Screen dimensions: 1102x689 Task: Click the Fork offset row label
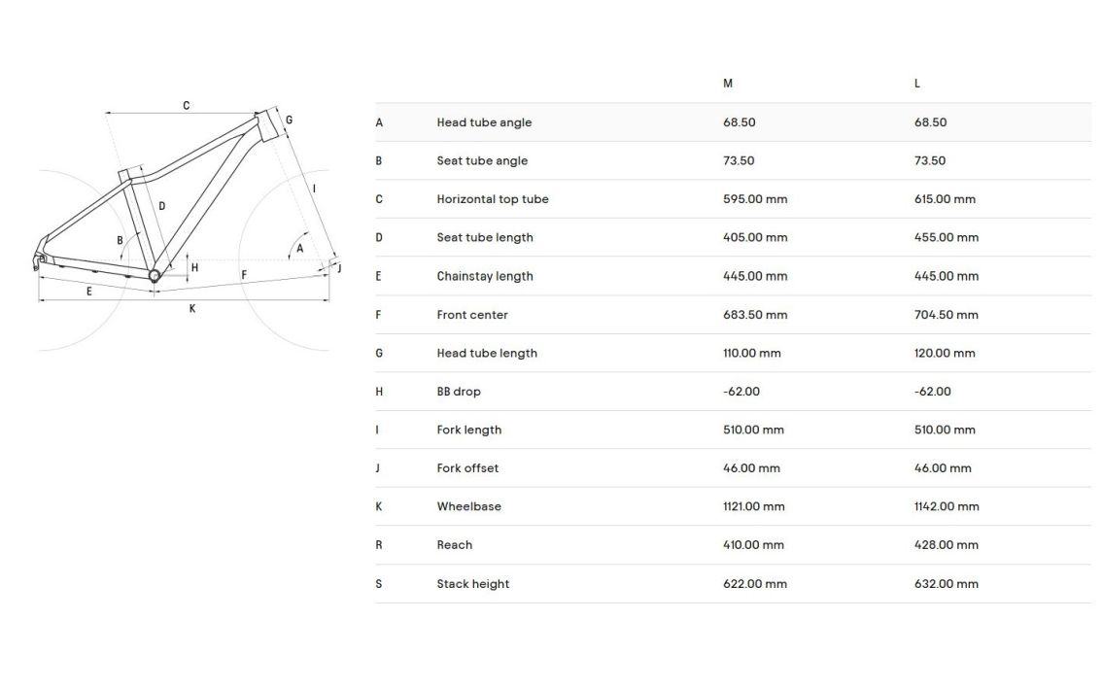(x=467, y=468)
